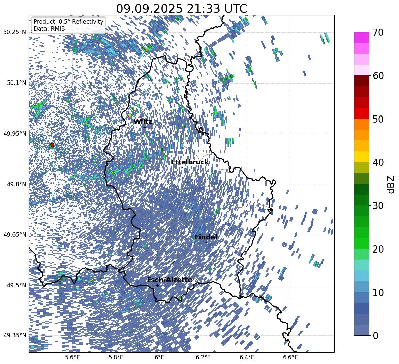Click the 50.1°N latitude label

(x=16, y=83)
